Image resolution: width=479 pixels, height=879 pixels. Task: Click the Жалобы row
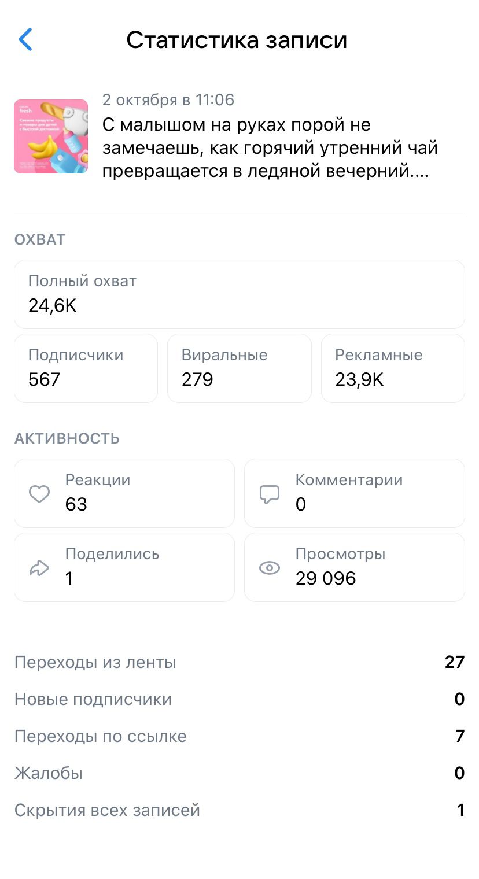pos(239,773)
